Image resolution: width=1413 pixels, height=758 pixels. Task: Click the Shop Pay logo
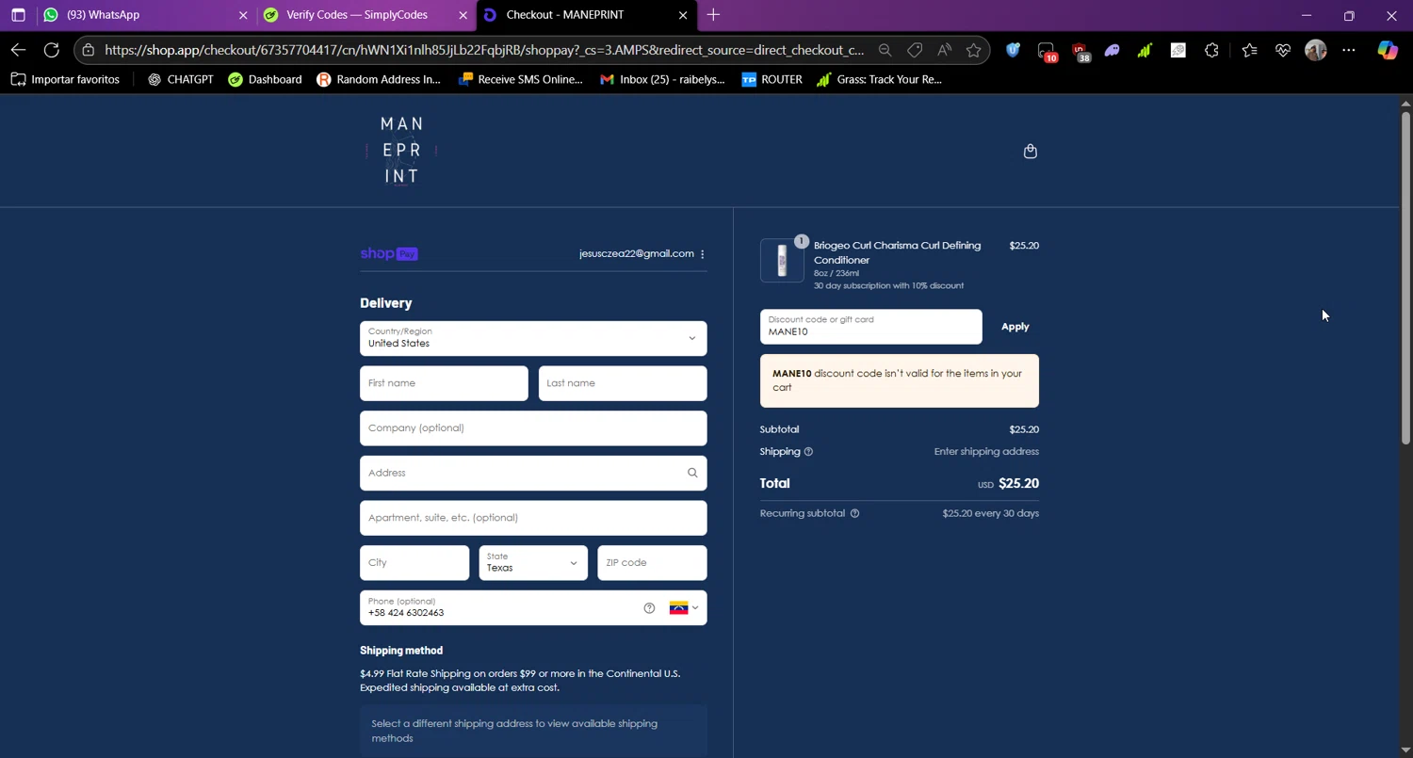tap(389, 254)
